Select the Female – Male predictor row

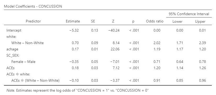pyautogui.click(x=108, y=62)
